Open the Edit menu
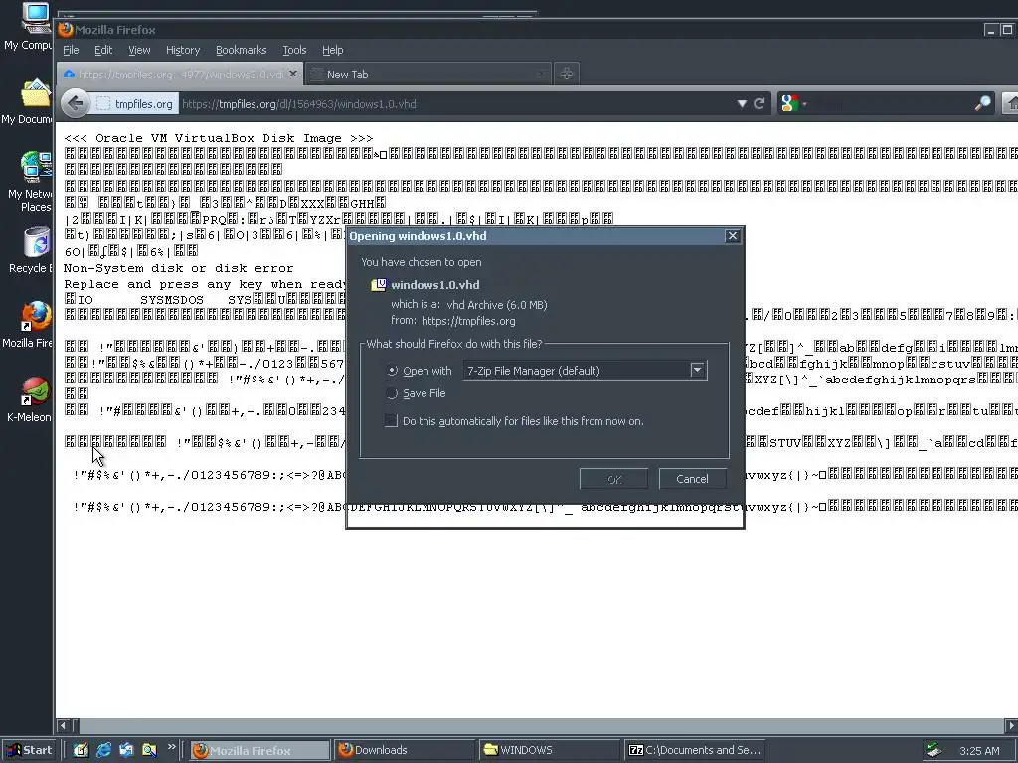The height and width of the screenshot is (763, 1018). (x=103, y=50)
